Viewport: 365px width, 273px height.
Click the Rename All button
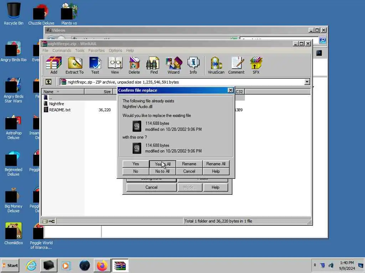click(216, 164)
